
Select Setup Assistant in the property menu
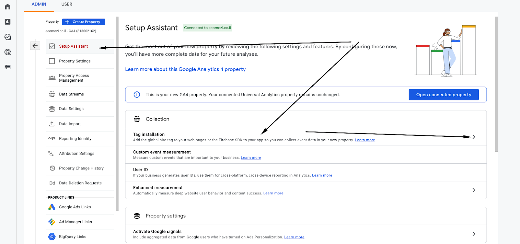pos(73,46)
